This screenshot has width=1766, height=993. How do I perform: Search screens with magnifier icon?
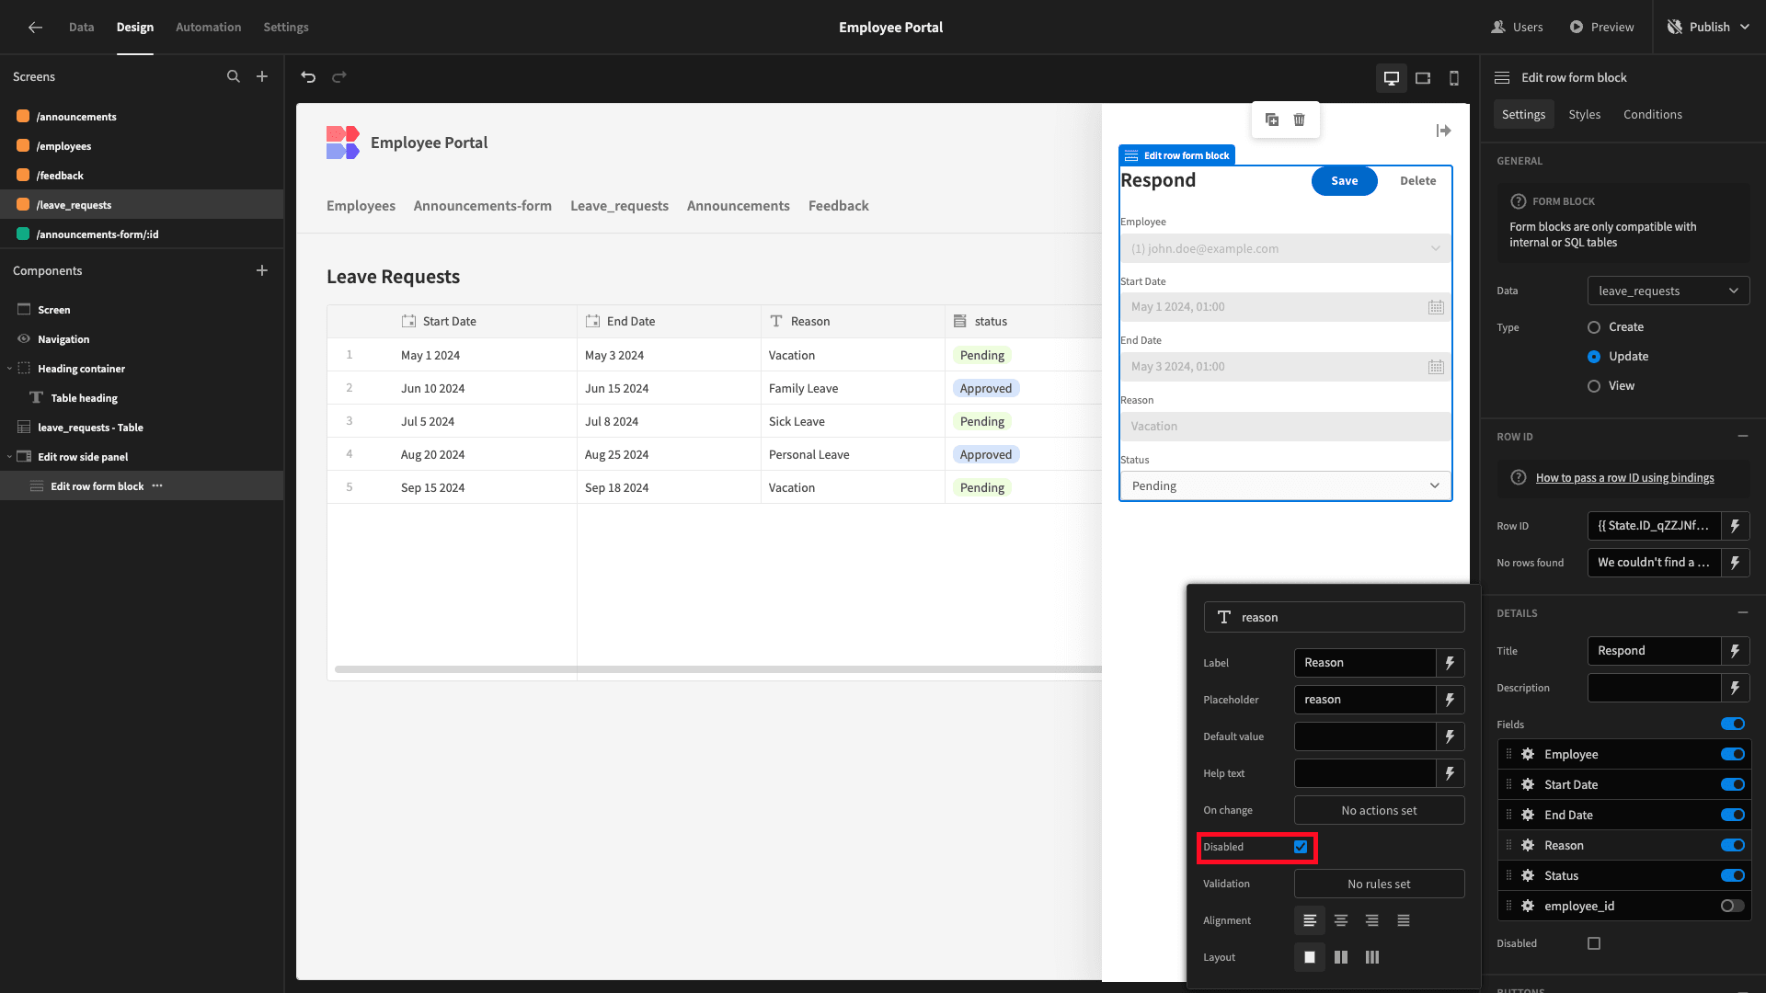click(234, 77)
